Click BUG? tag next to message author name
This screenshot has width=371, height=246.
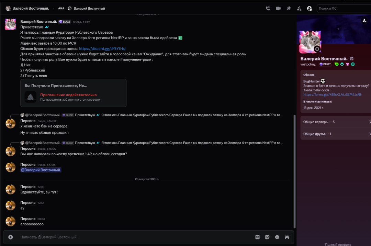[65, 22]
